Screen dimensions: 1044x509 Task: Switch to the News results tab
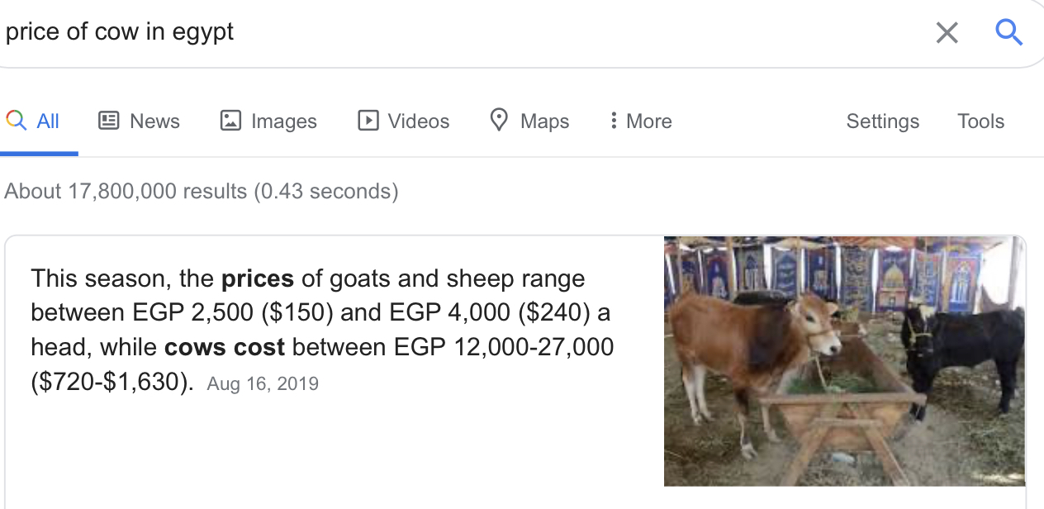pyautogui.click(x=154, y=121)
